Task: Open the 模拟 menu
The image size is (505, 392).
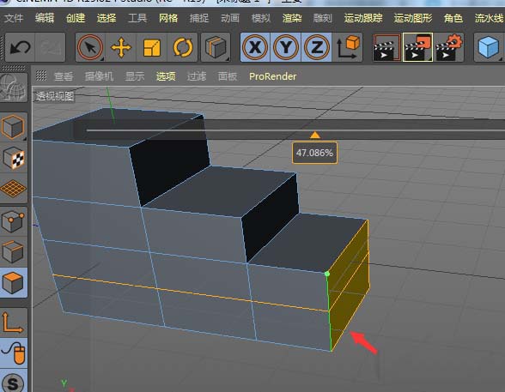Action: 261,18
